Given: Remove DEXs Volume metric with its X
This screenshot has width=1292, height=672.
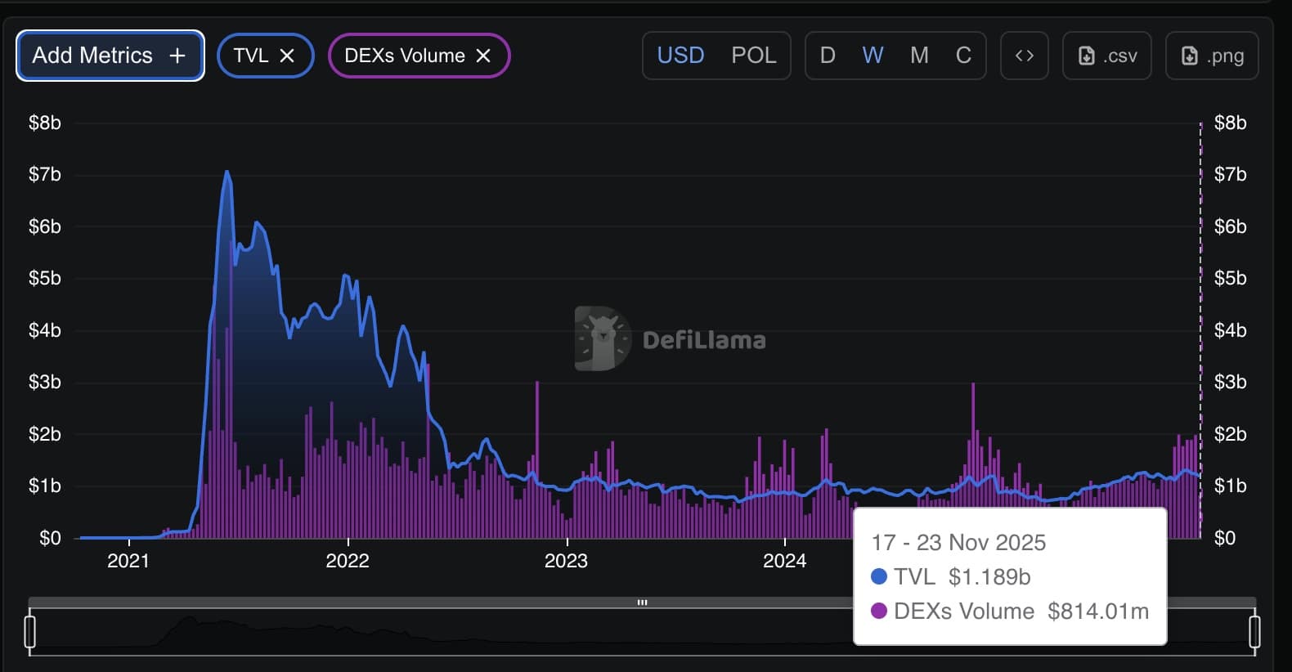Looking at the screenshot, I should point(483,56).
